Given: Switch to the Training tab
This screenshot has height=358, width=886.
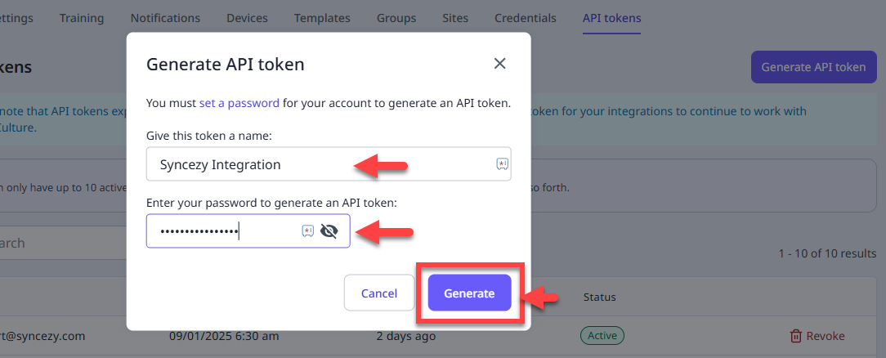Looking at the screenshot, I should (x=82, y=18).
